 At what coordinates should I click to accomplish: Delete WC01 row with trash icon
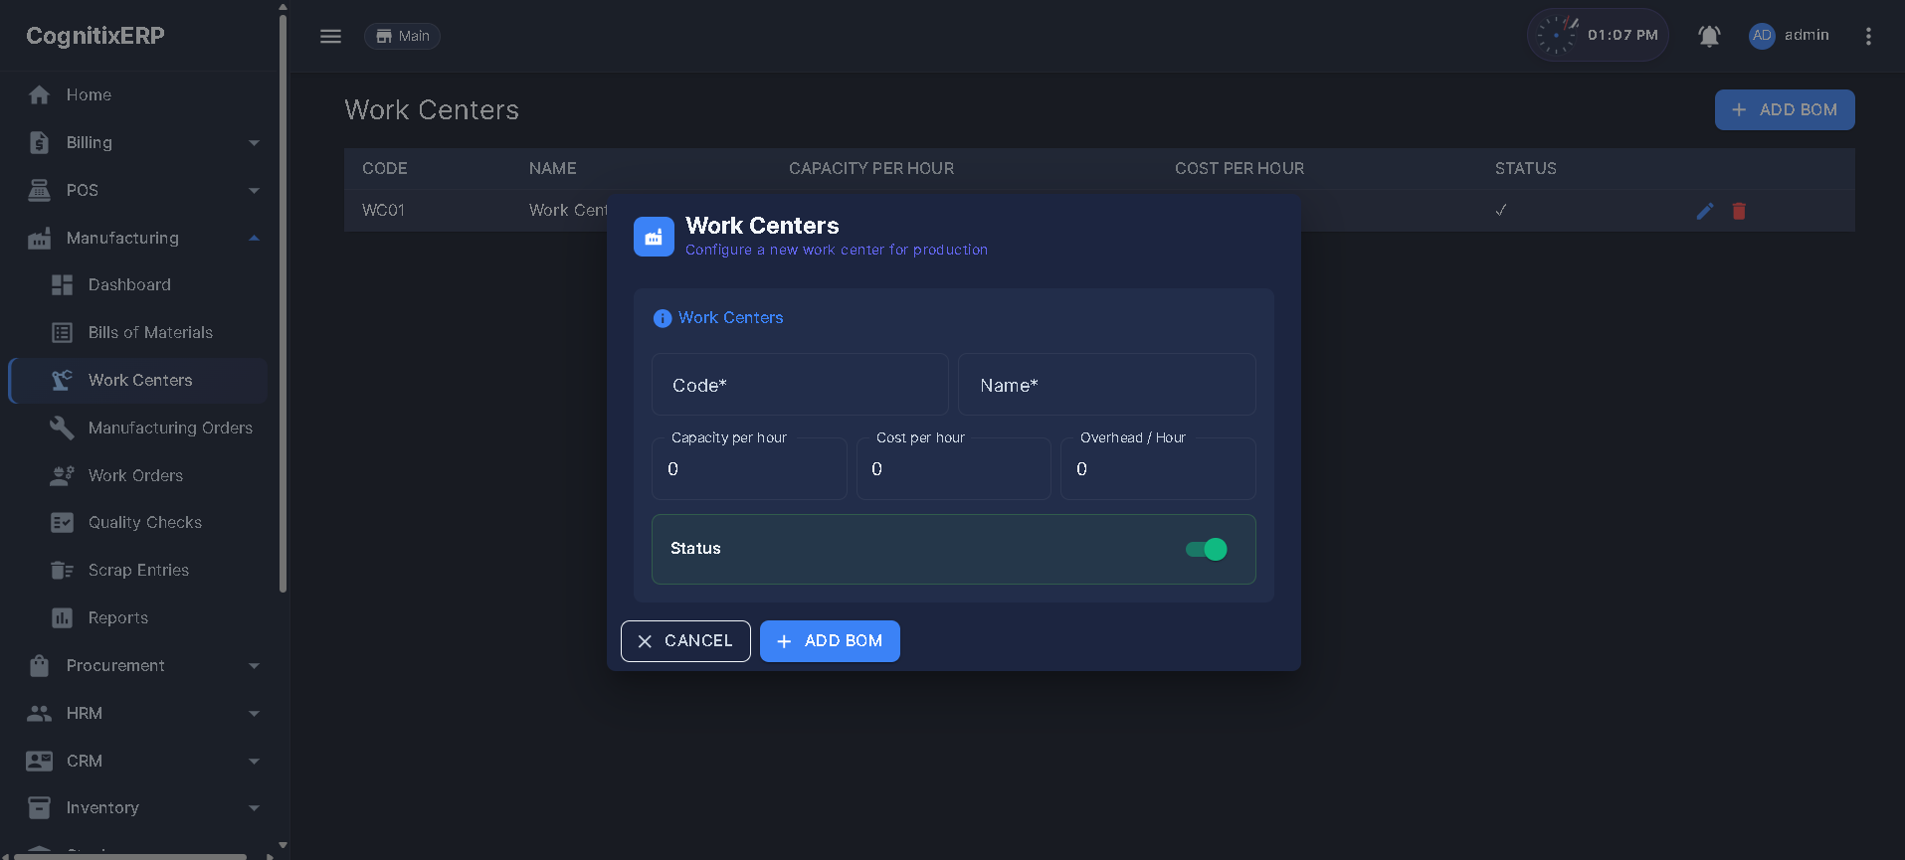1739,211
